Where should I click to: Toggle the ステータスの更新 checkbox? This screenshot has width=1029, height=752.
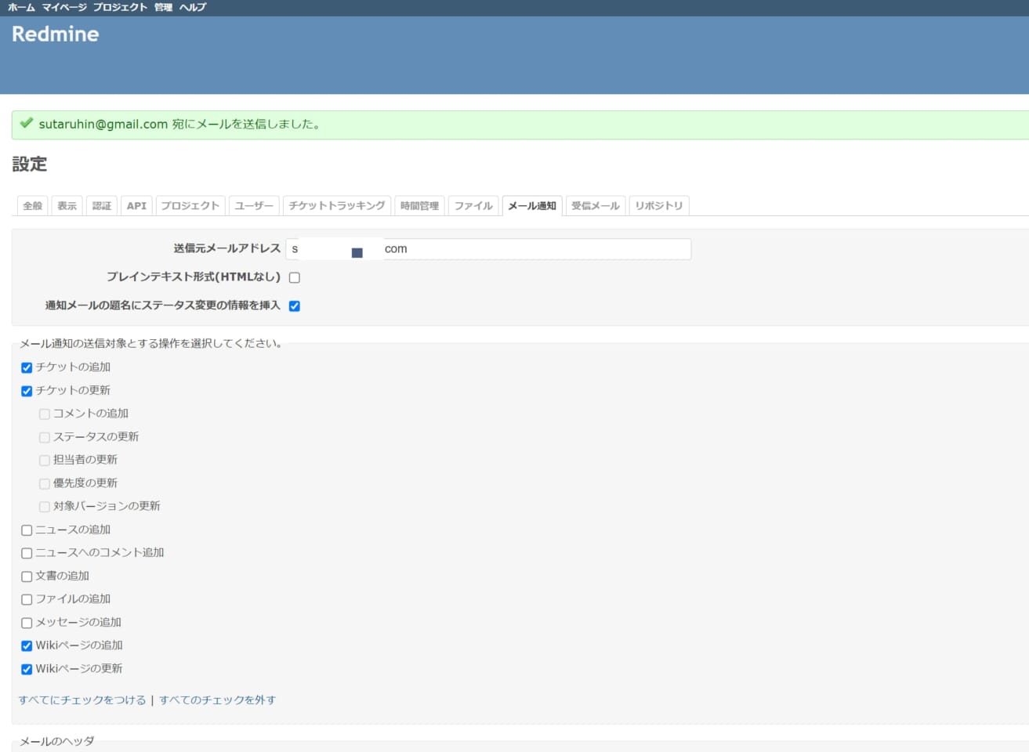point(45,437)
